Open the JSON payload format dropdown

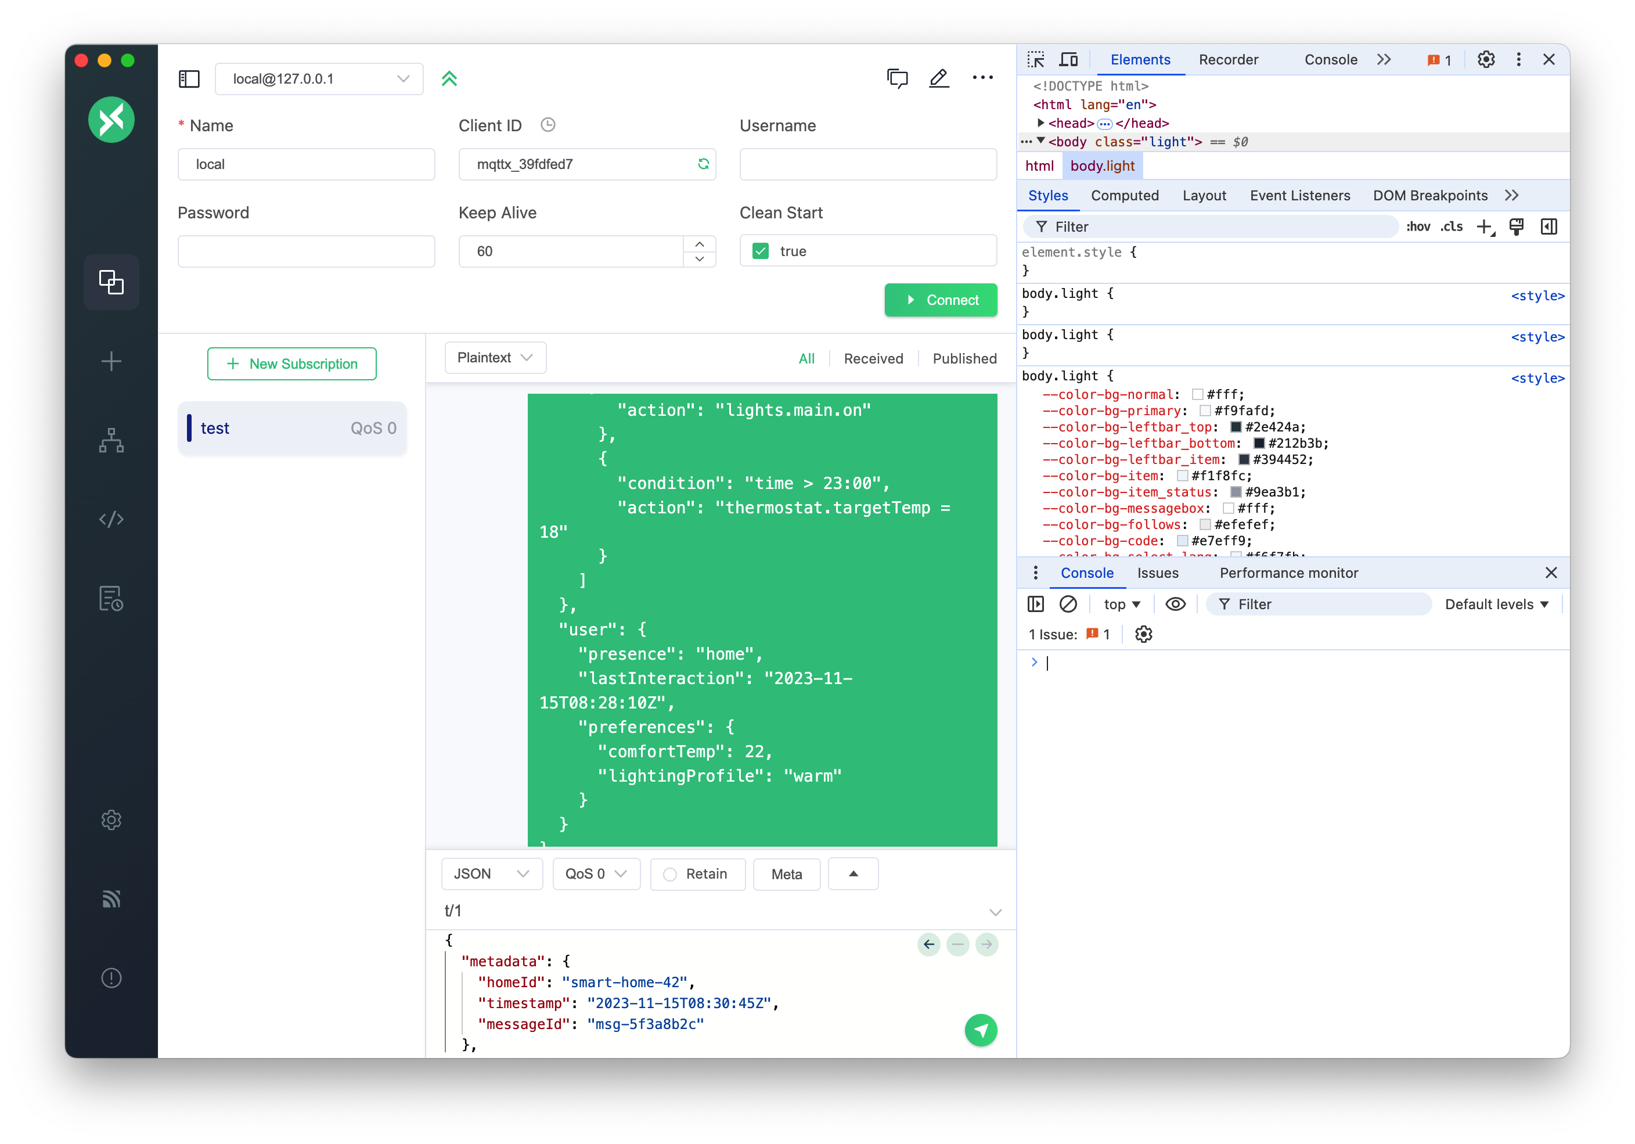tap(491, 874)
